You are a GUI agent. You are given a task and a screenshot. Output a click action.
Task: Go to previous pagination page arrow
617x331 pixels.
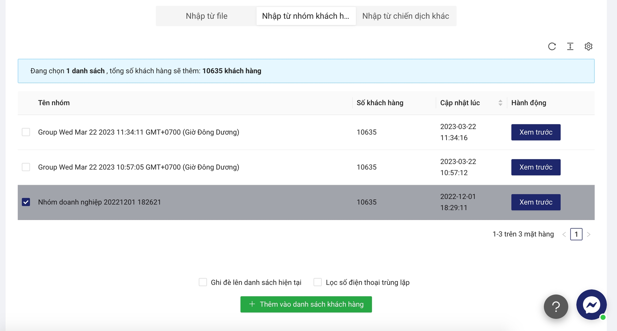coord(564,234)
